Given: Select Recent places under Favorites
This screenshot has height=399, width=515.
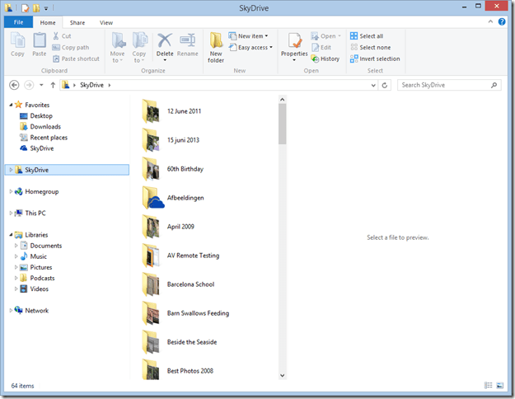Looking at the screenshot, I should click(44, 138).
